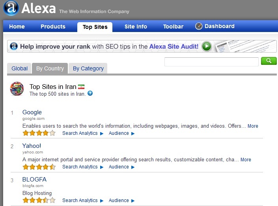The image size is (278, 206).
Task: Click Google's star rating
Action: coord(39,133)
